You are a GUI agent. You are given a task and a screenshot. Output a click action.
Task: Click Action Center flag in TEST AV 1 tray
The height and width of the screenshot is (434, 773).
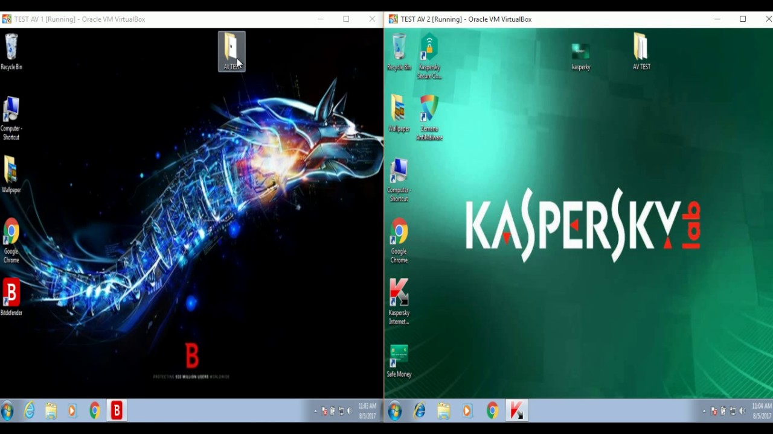click(324, 411)
